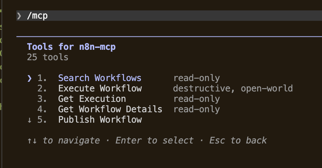Click the destructive, open-world annotation
This screenshot has height=168, width=322.
(x=233, y=88)
